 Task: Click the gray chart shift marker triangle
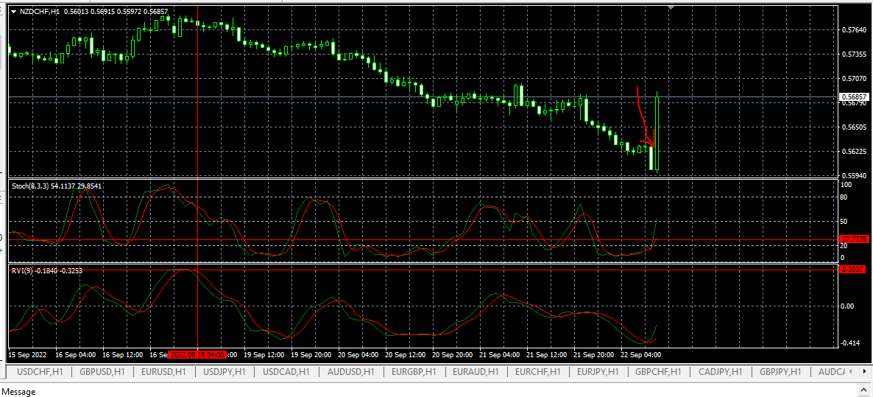click(x=671, y=8)
